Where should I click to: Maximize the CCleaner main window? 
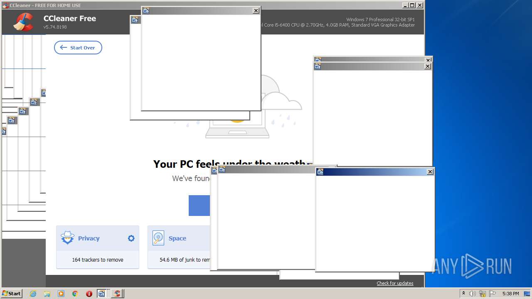pyautogui.click(x=412, y=5)
